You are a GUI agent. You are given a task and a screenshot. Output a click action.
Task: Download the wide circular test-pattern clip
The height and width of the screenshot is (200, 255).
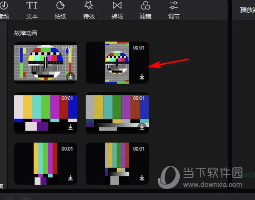pyautogui.click(x=70, y=76)
